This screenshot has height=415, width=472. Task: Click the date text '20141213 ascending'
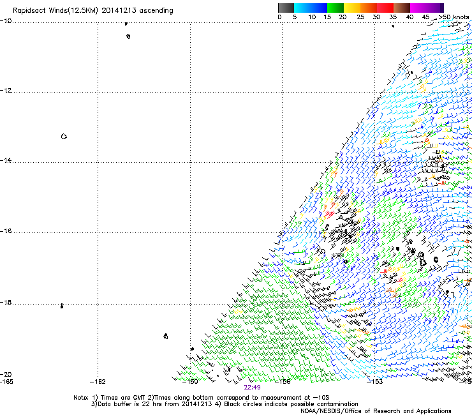point(137,11)
